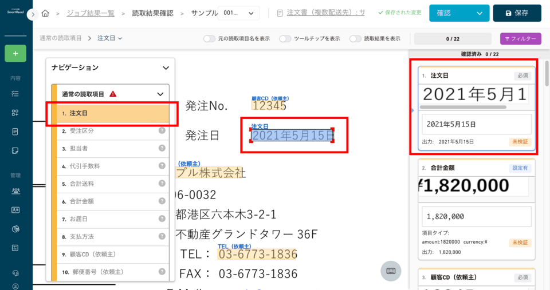
Task: Click the document icon before 注文書 link
Action: coord(280,13)
